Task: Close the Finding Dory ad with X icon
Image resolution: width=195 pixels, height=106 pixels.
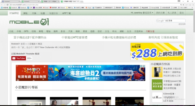Action: coord(144,66)
